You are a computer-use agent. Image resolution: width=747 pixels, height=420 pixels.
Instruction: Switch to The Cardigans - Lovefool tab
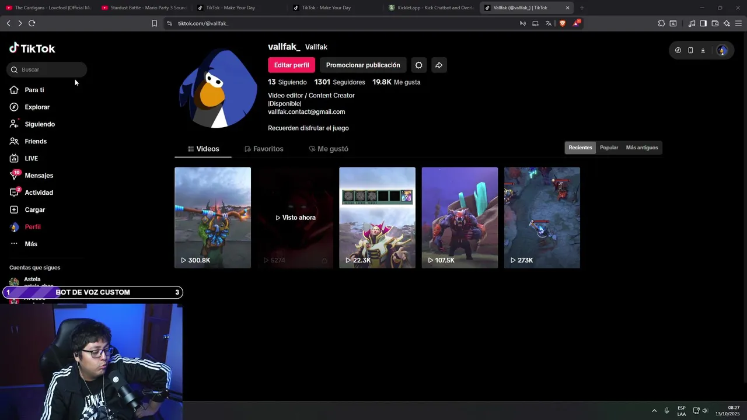[48, 8]
